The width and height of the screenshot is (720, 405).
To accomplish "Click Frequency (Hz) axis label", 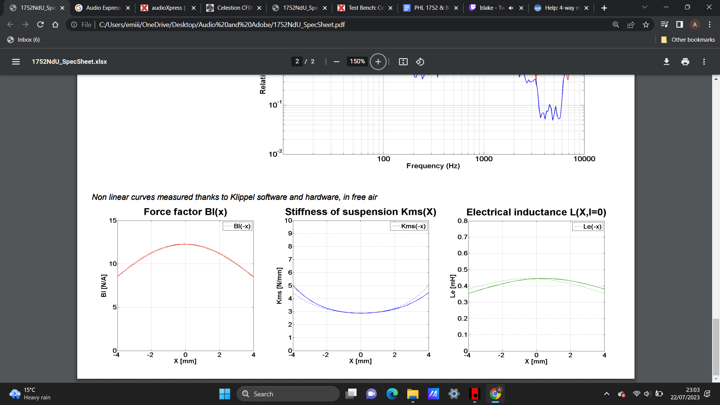I will coord(433,166).
